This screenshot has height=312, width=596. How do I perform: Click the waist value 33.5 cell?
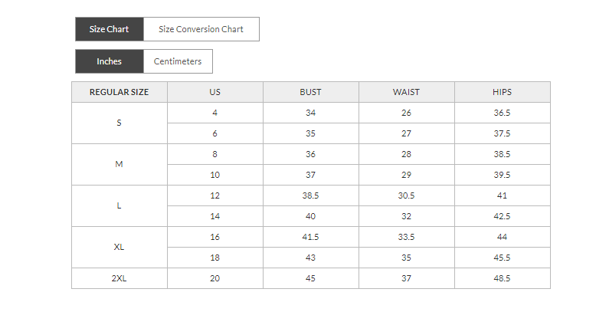[x=406, y=237]
